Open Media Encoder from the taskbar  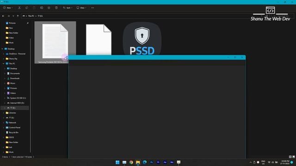[x=172, y=162]
